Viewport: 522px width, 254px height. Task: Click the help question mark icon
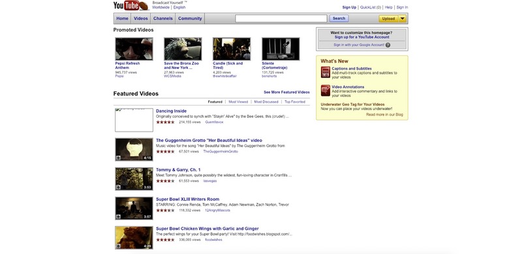coord(388,45)
